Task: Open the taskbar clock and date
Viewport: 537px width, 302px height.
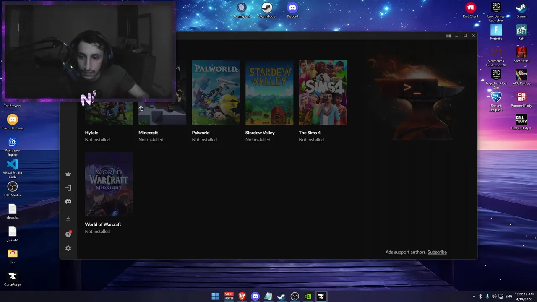Action: (524, 297)
